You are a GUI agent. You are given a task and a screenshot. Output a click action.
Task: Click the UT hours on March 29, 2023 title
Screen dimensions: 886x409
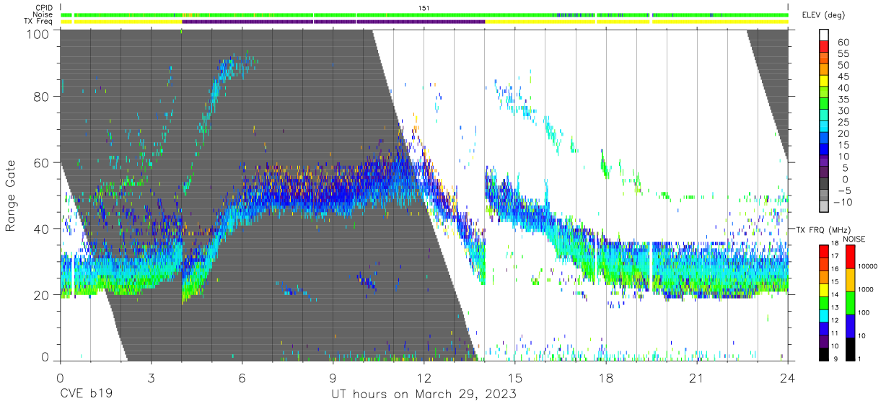tap(424, 395)
